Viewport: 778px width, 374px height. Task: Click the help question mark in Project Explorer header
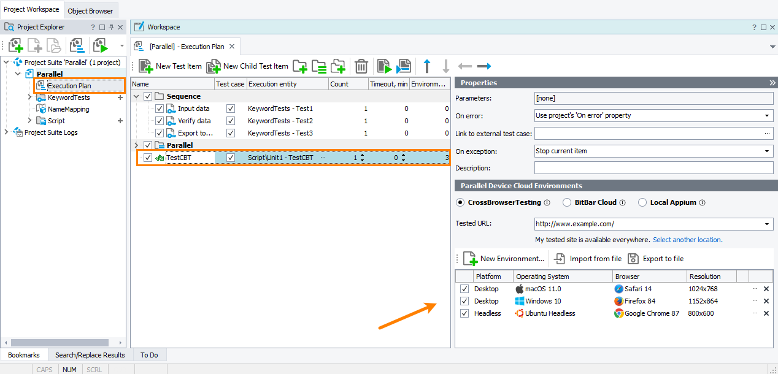(93, 27)
